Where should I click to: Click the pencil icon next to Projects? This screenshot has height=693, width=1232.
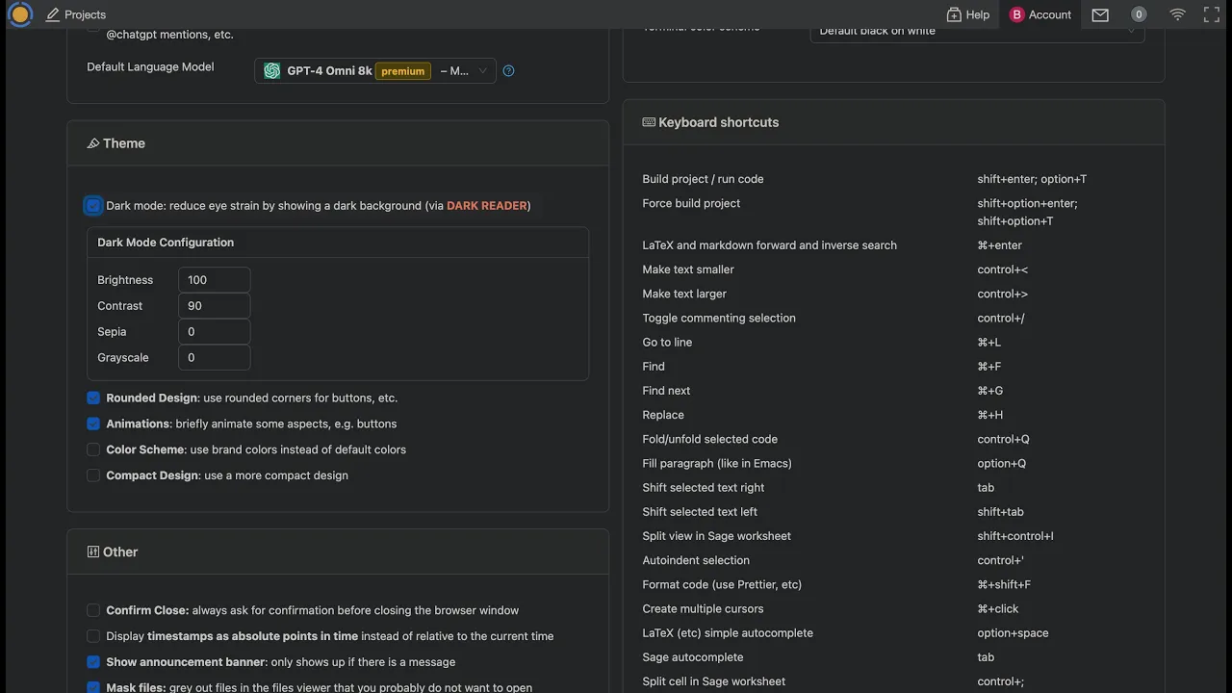53,14
